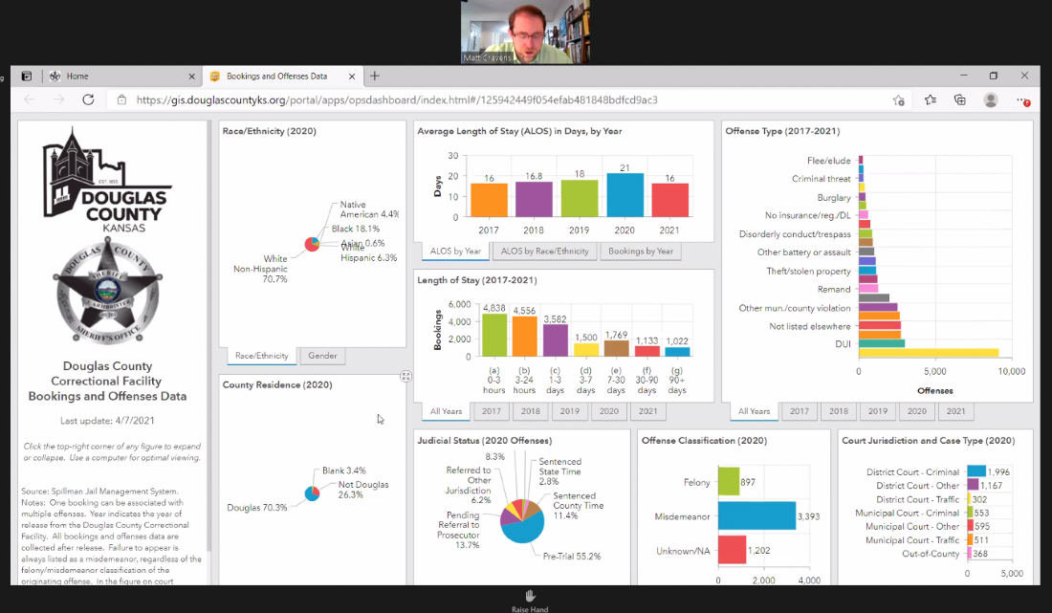Reload the dashboard page
Screen dimensions: 1052x613
[88, 99]
